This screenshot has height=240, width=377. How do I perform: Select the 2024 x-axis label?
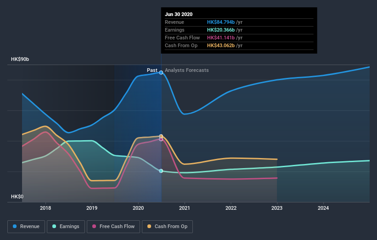click(323, 208)
